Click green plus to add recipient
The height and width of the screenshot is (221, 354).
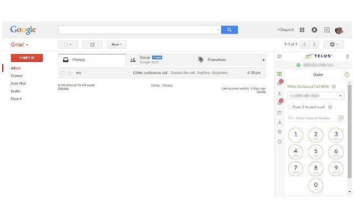(341, 118)
